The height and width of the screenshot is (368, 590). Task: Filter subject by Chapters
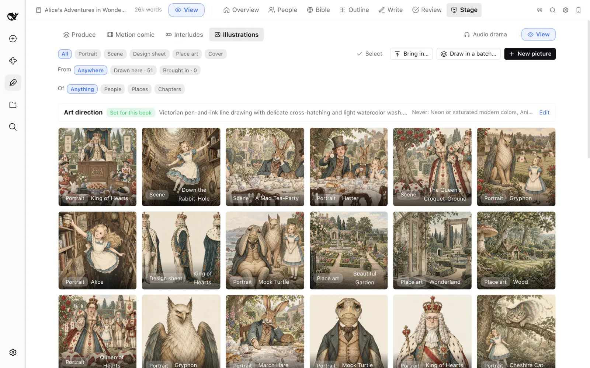[x=170, y=89]
